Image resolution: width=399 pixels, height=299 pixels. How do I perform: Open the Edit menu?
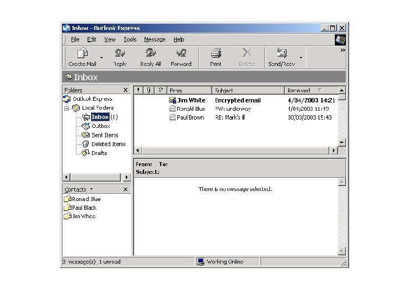91,39
